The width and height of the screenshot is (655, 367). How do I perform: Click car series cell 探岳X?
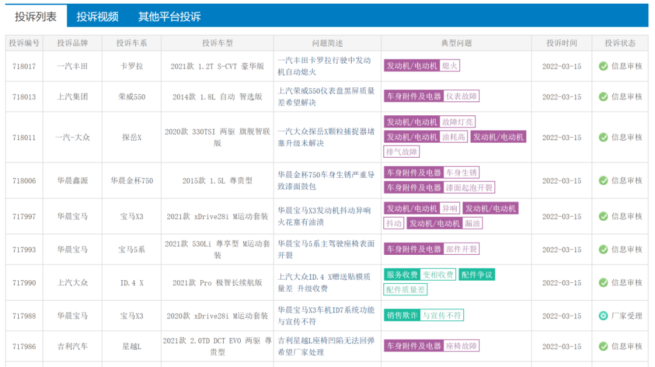tap(132, 137)
